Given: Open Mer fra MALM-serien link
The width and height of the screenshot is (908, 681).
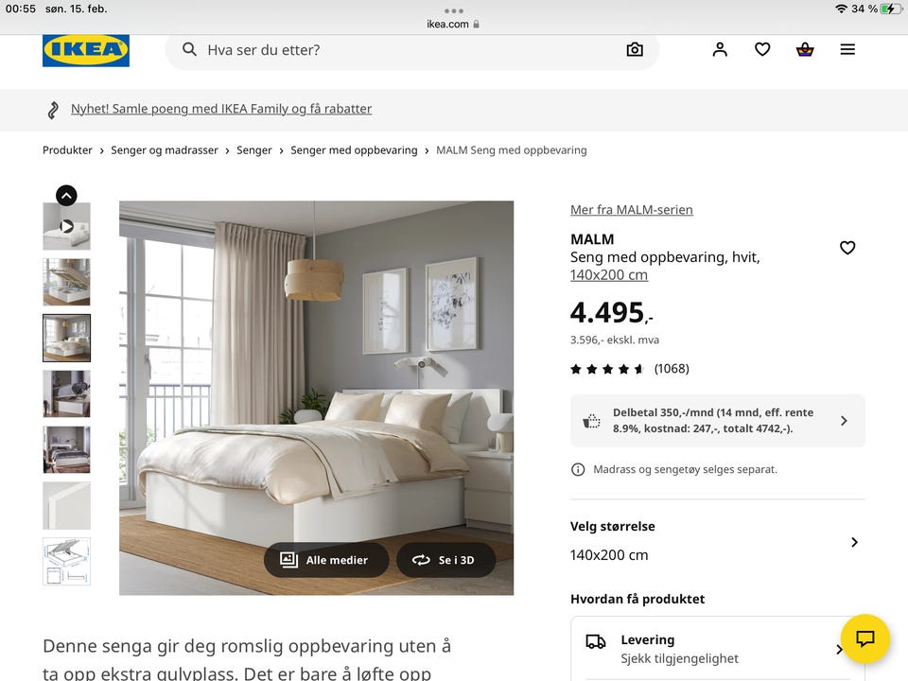Looking at the screenshot, I should click(631, 210).
